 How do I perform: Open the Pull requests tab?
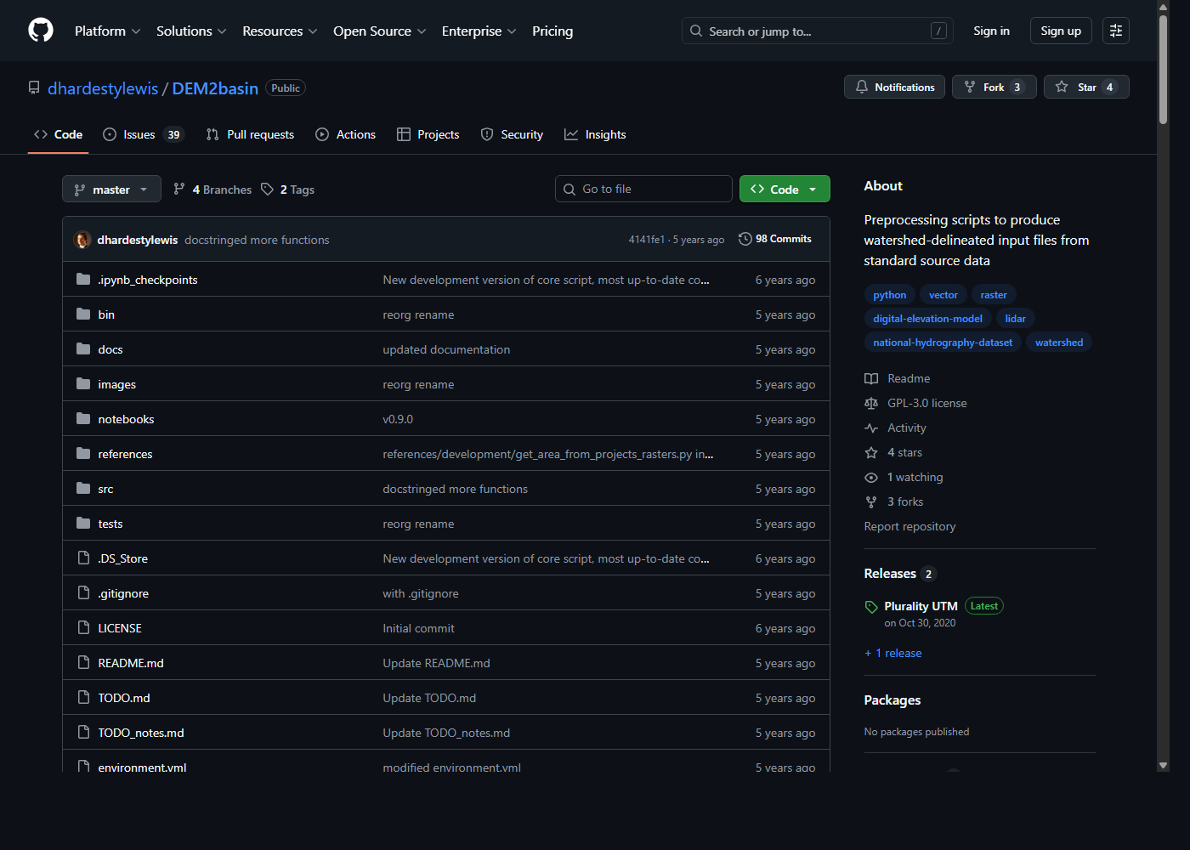point(250,133)
